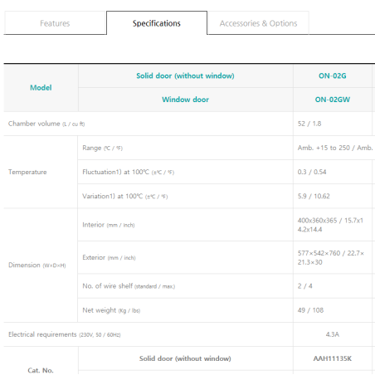Screen dimensions: 375x375
Task: Select the Solid door (without window) header
Action: (x=185, y=75)
